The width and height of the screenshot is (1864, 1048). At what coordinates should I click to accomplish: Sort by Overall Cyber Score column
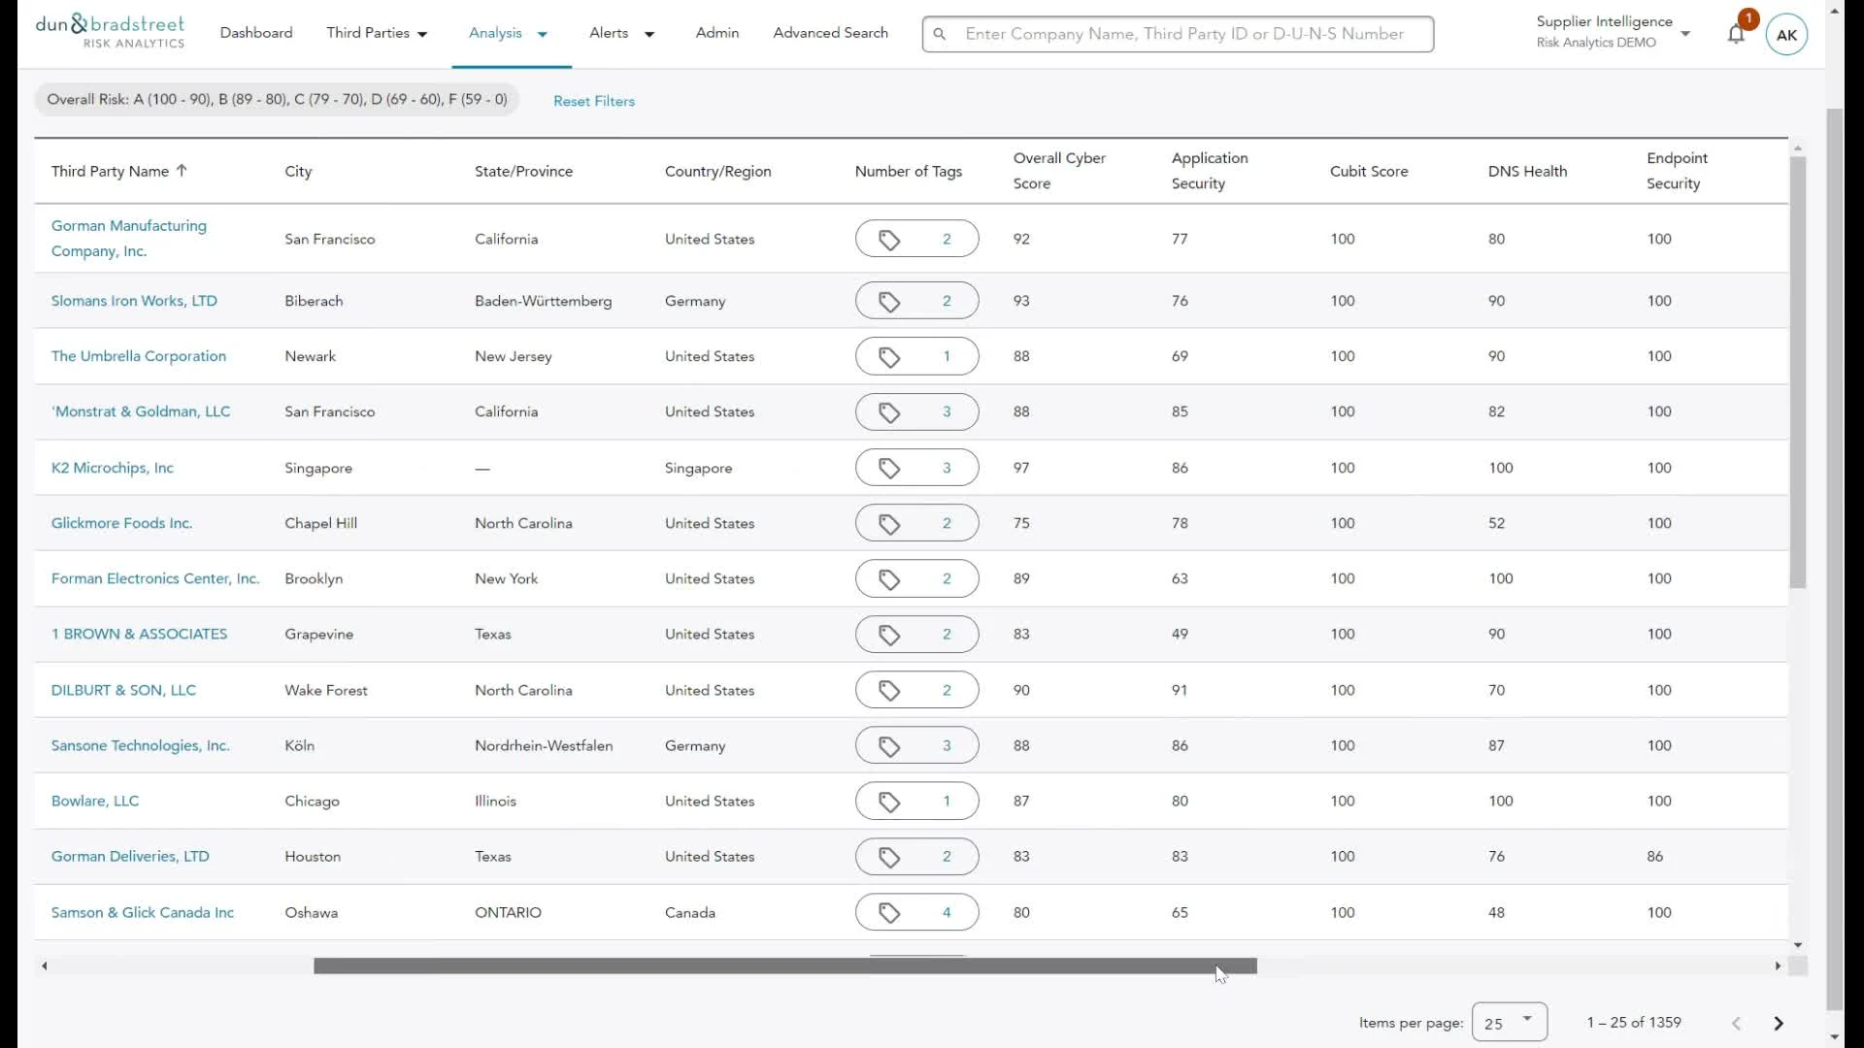click(1059, 171)
